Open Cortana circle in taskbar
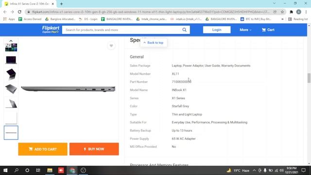Image resolution: width=311 pixels, height=175 pixels. [x=27, y=170]
